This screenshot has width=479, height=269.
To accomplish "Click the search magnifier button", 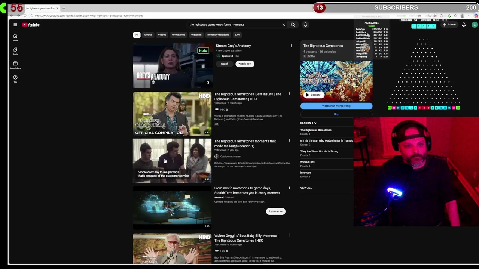I will (x=293, y=25).
